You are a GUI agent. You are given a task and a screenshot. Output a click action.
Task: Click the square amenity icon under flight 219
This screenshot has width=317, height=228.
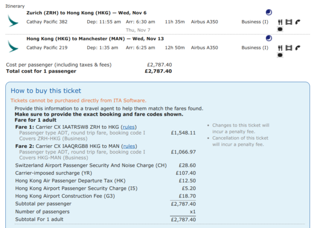280,55
